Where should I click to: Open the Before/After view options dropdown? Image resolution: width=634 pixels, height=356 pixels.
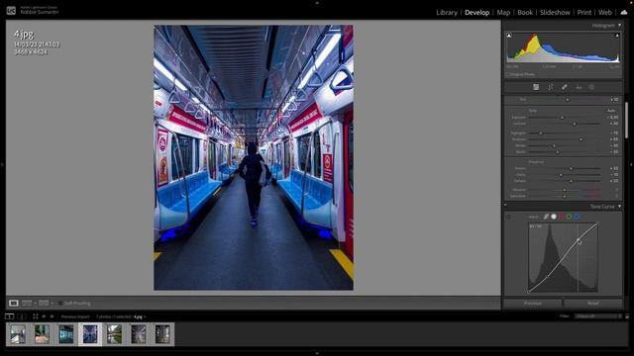click(52, 304)
